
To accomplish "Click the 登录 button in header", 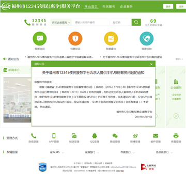I will [168, 6].
